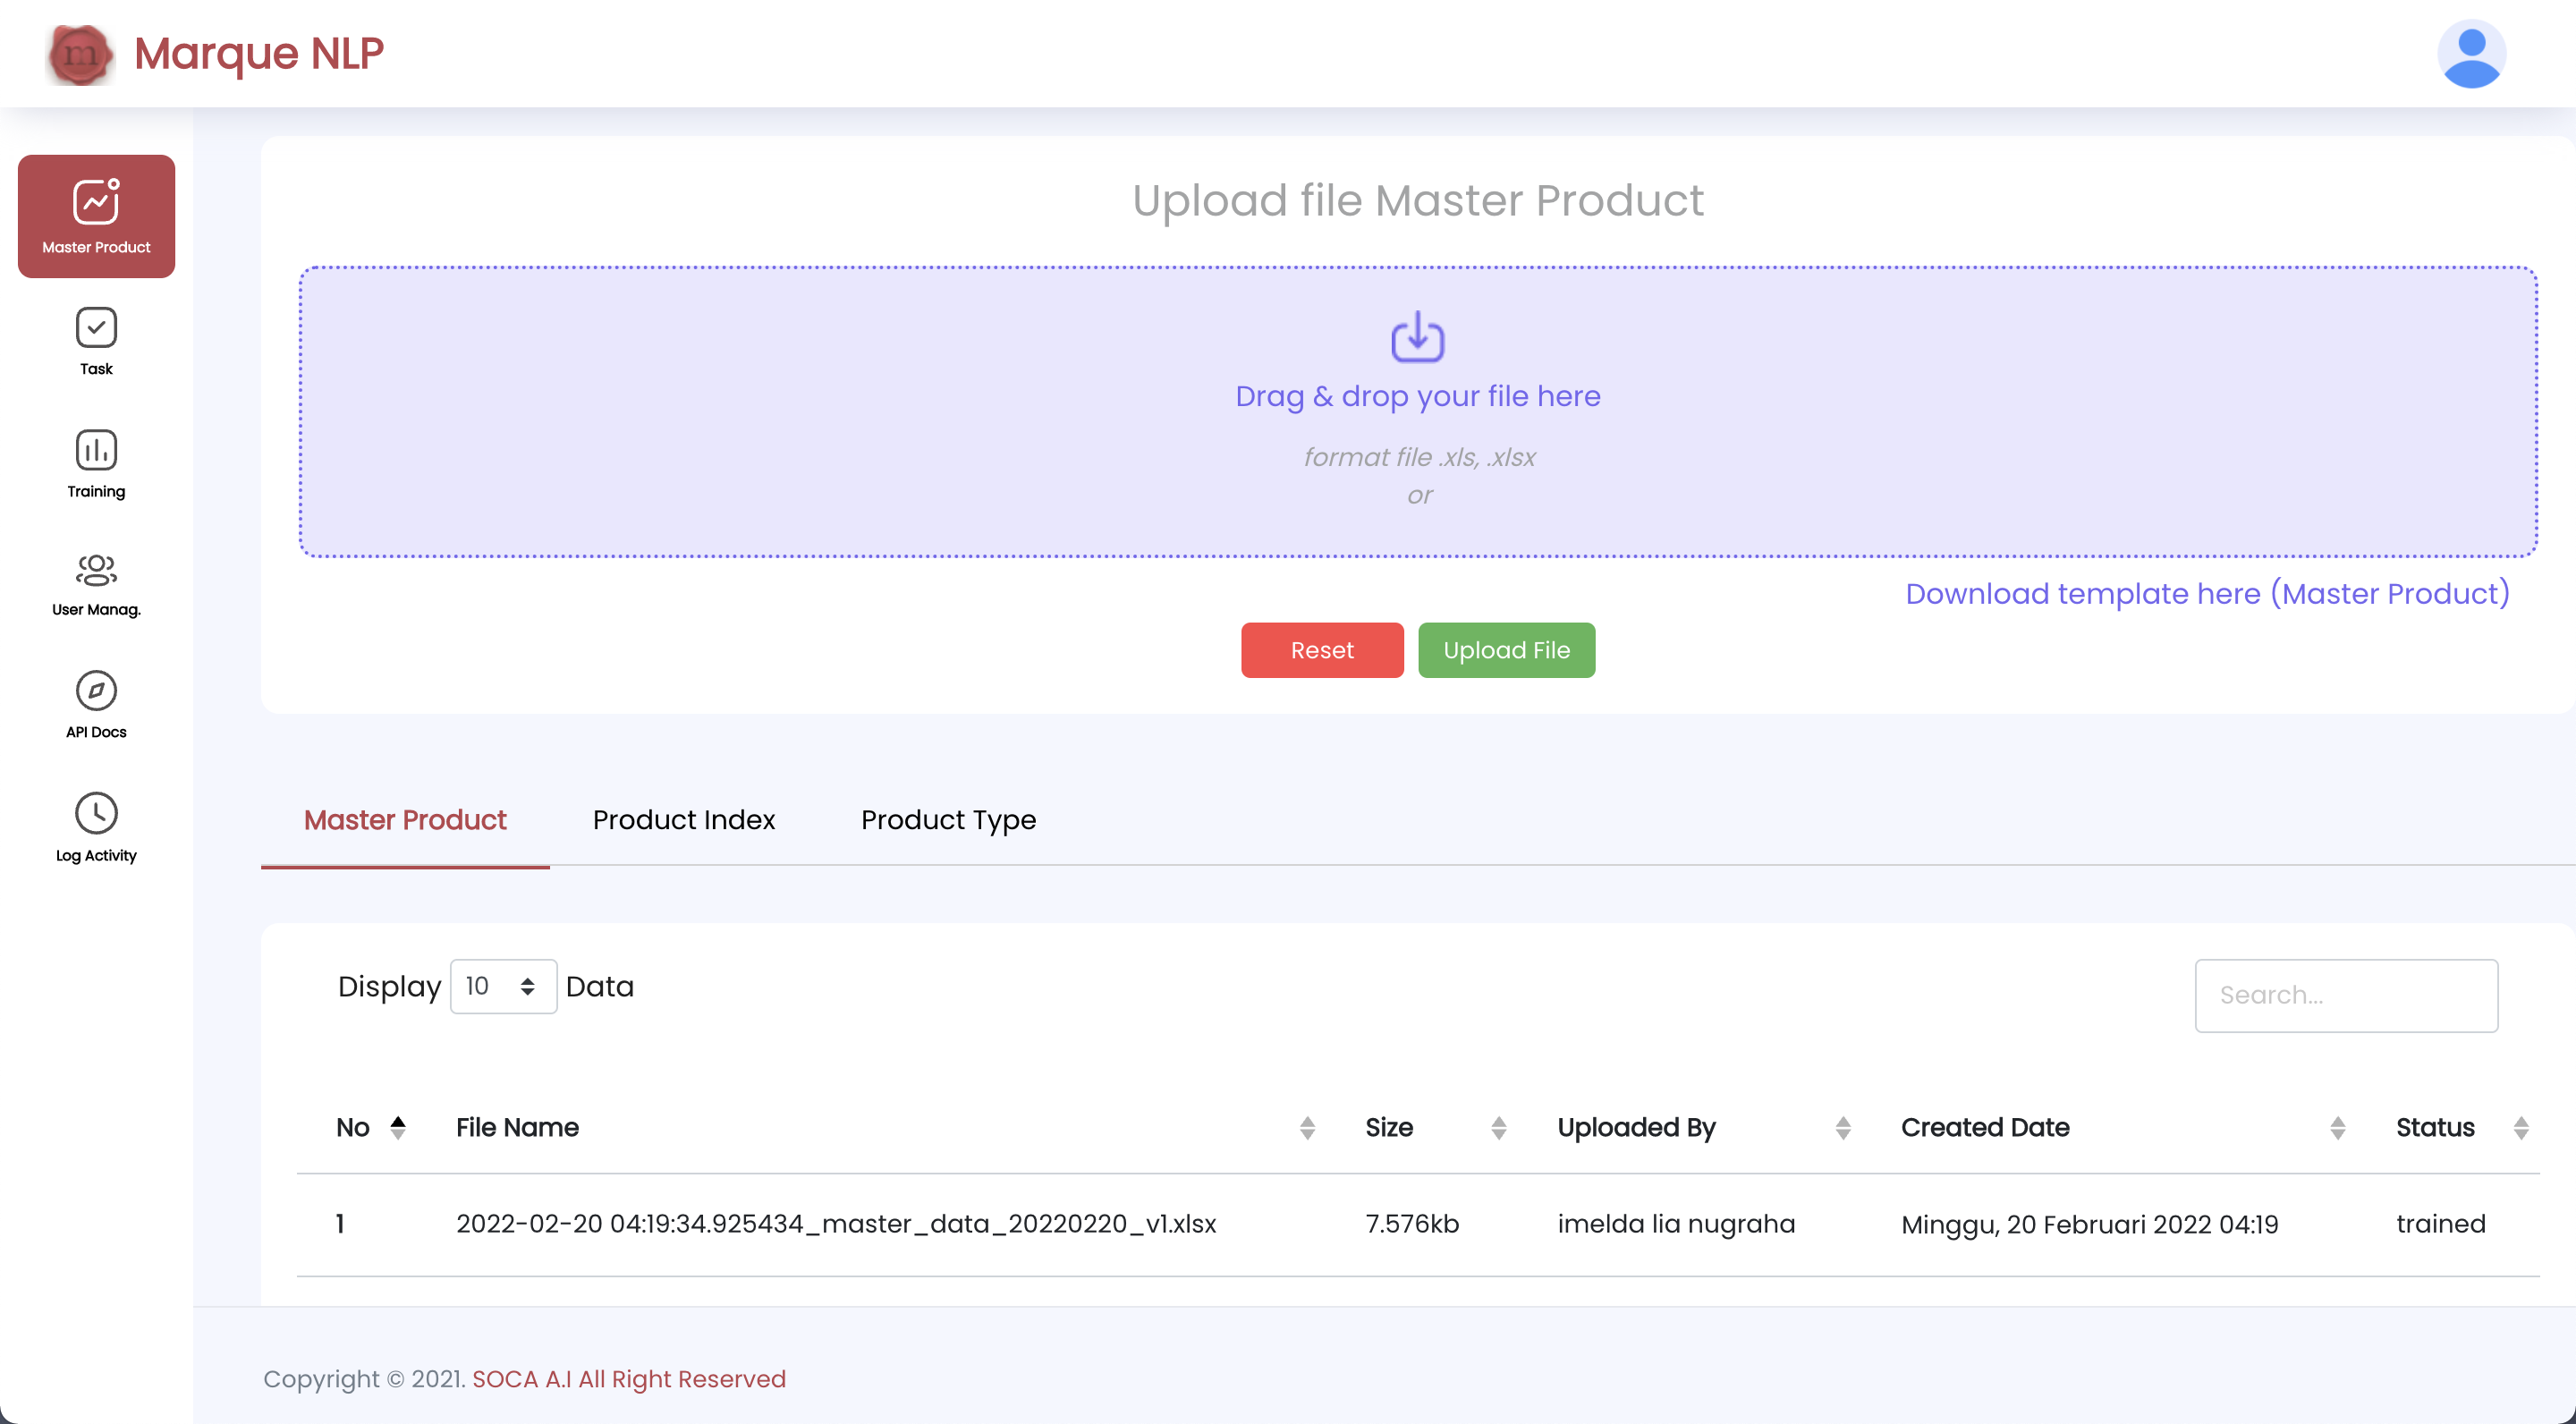
Task: Click the Marque NLP title text
Action: (259, 54)
